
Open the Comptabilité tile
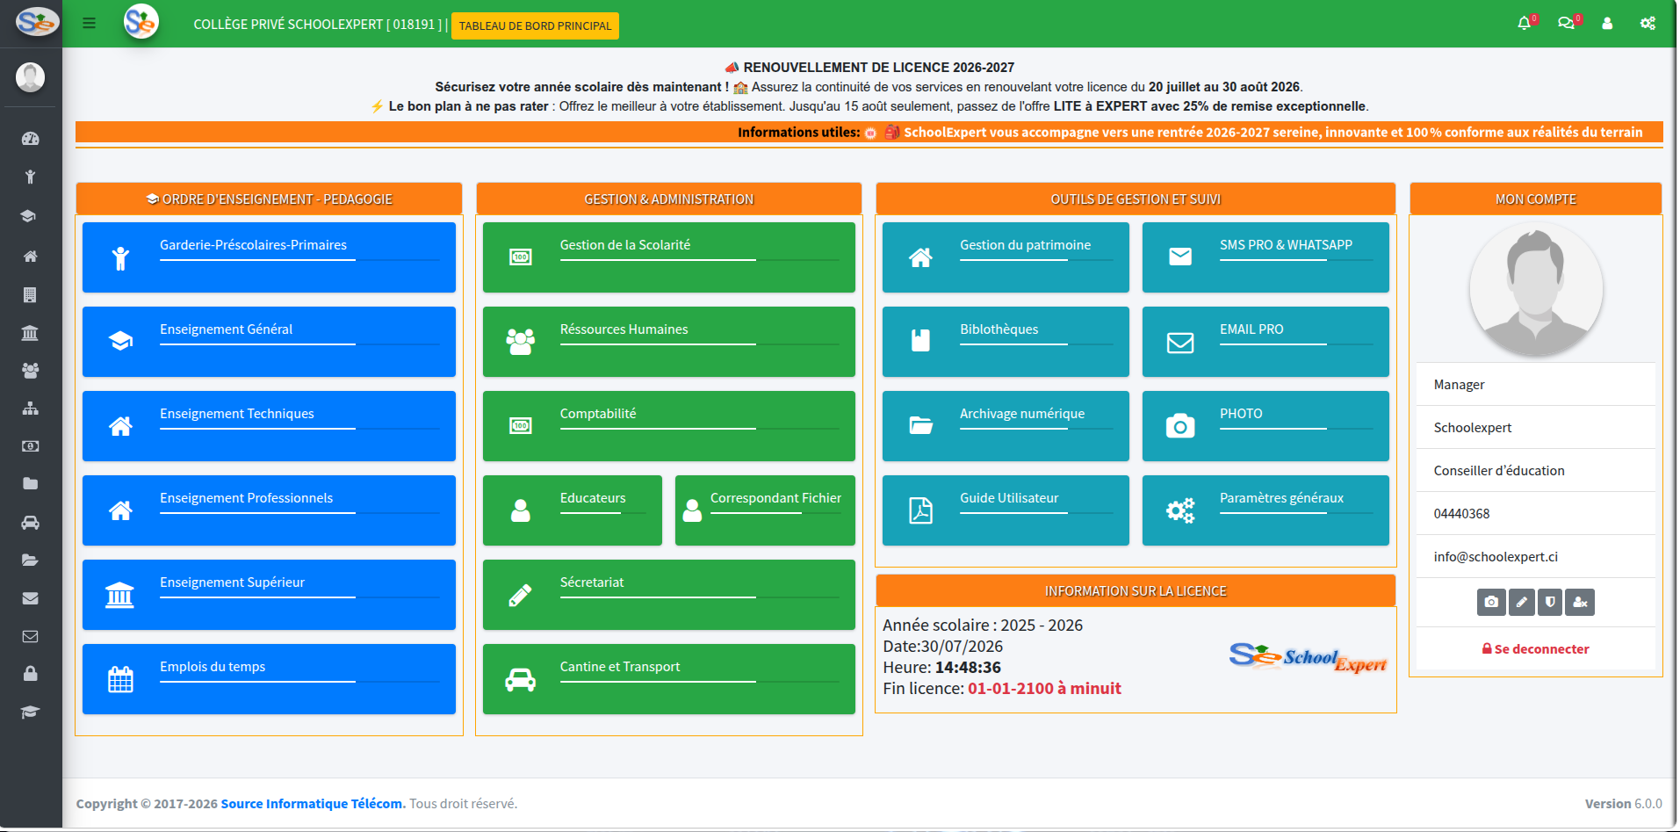669,426
